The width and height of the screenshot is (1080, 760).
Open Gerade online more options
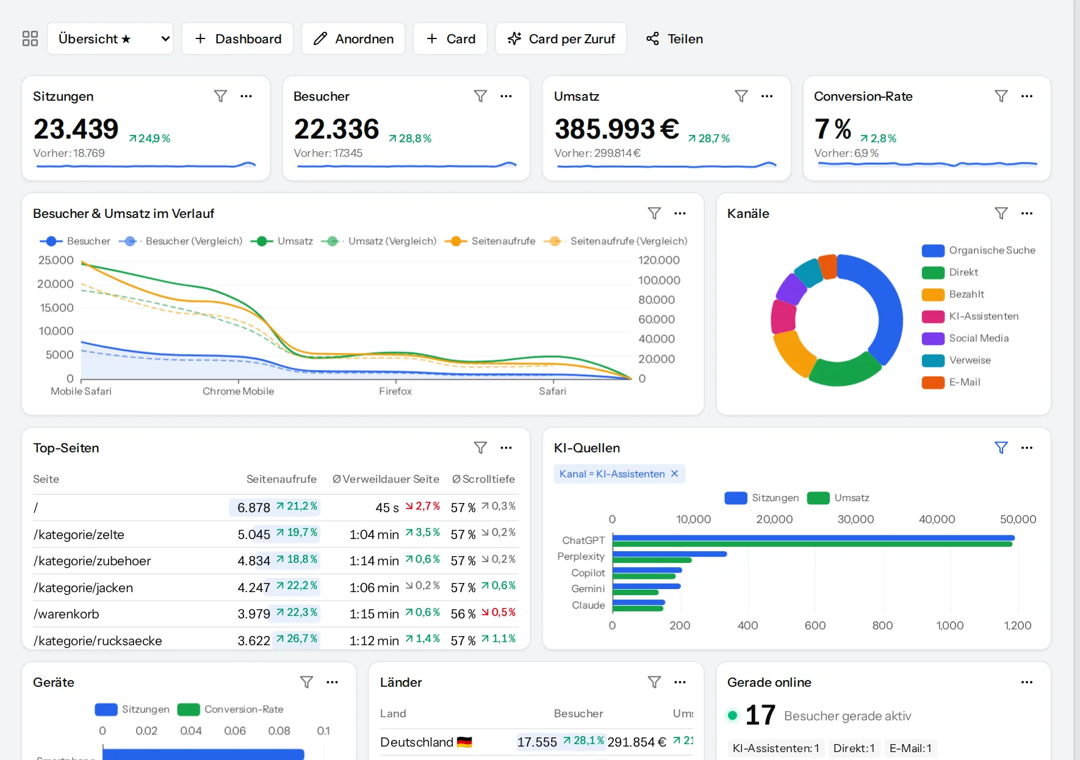tap(1027, 682)
